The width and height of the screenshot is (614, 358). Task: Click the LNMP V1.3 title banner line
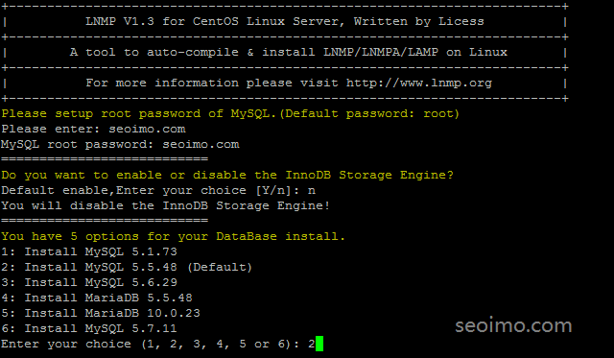pos(285,21)
